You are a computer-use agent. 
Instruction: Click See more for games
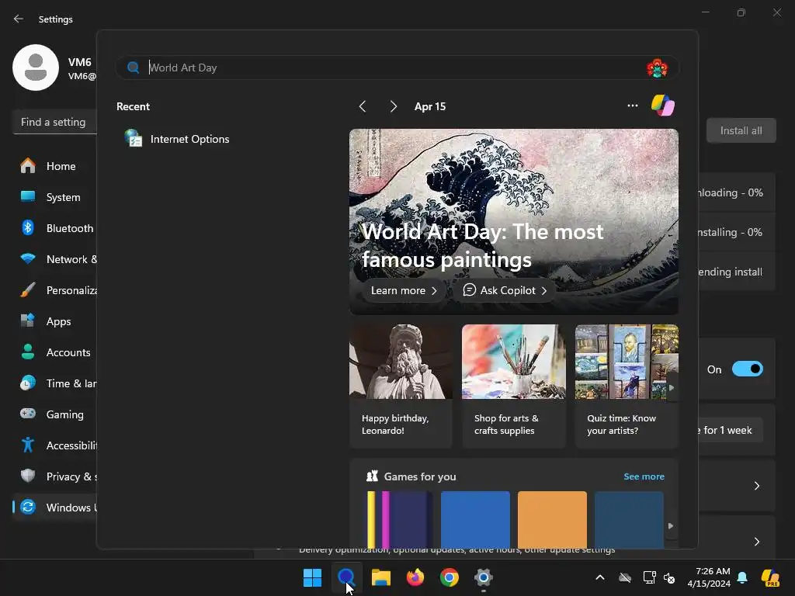(644, 476)
